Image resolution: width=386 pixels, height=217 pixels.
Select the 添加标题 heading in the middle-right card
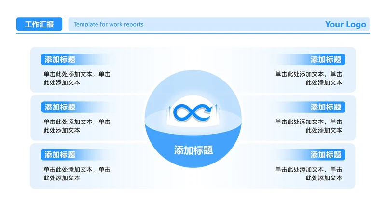[x=326, y=107]
